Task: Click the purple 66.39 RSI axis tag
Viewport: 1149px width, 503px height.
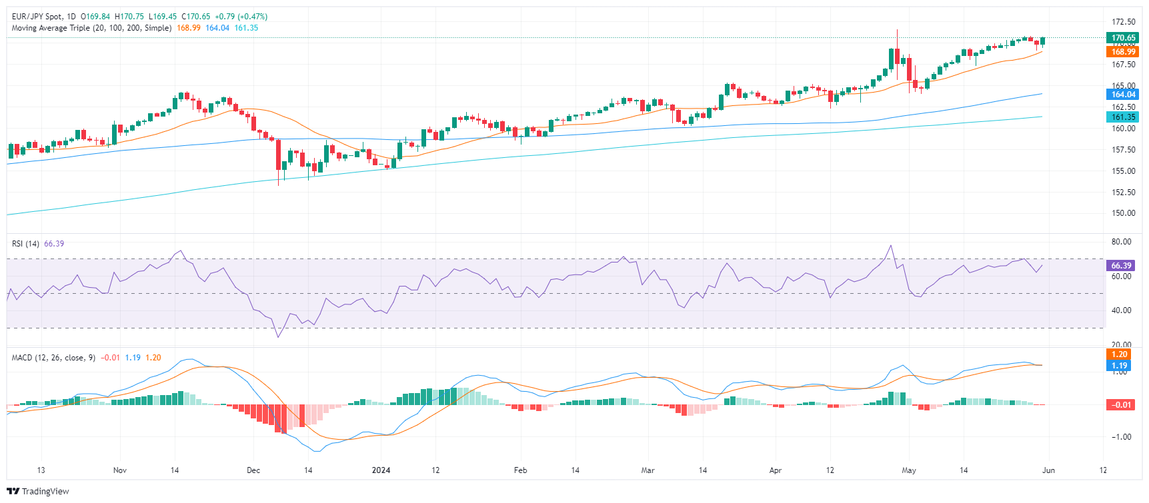Action: [1121, 266]
